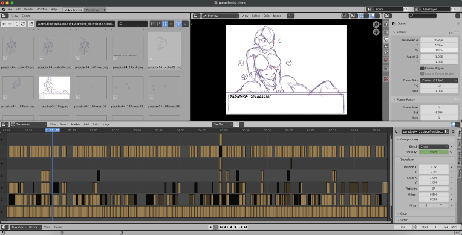Open the Edit menu in top bar
This screenshot has height=235, width=462.
18,10
